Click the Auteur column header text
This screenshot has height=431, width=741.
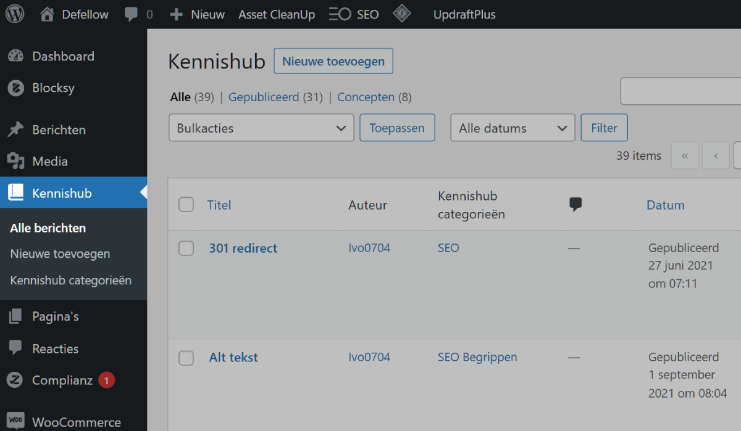pyautogui.click(x=367, y=205)
